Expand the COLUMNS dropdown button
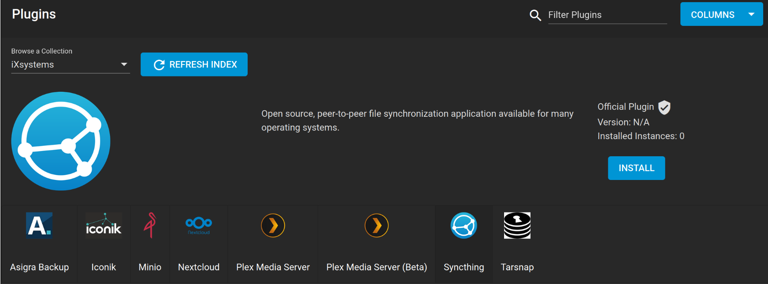The width and height of the screenshot is (768, 284). [x=721, y=14]
